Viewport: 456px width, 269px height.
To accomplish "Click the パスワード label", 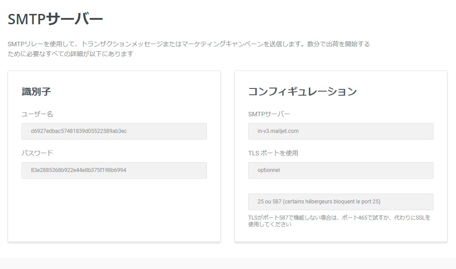I will coord(37,153).
